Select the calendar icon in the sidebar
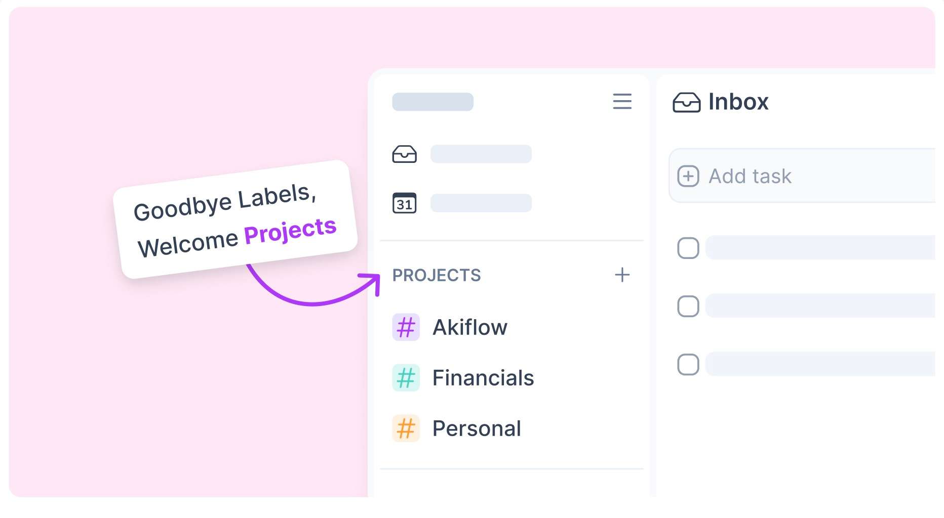Image resolution: width=944 pixels, height=518 pixels. (x=405, y=202)
